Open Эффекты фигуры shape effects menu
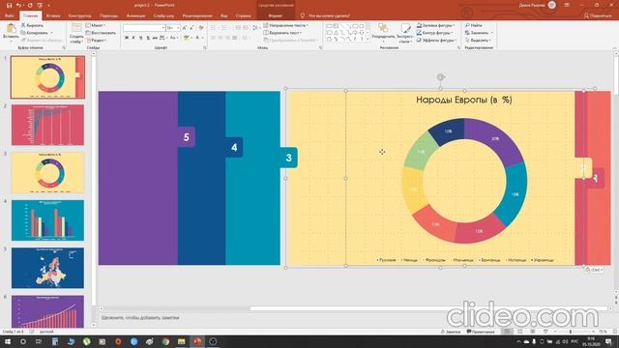Viewport: 619px width, 348px height. tap(436, 41)
